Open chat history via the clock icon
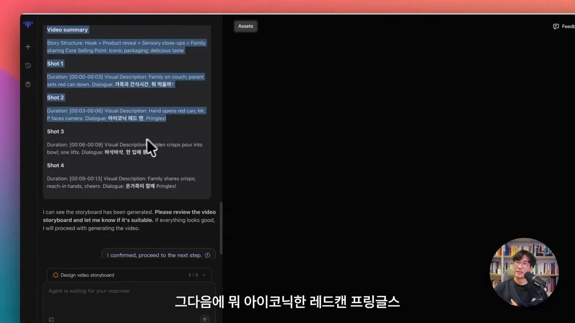This screenshot has height=323, width=575. (x=28, y=65)
